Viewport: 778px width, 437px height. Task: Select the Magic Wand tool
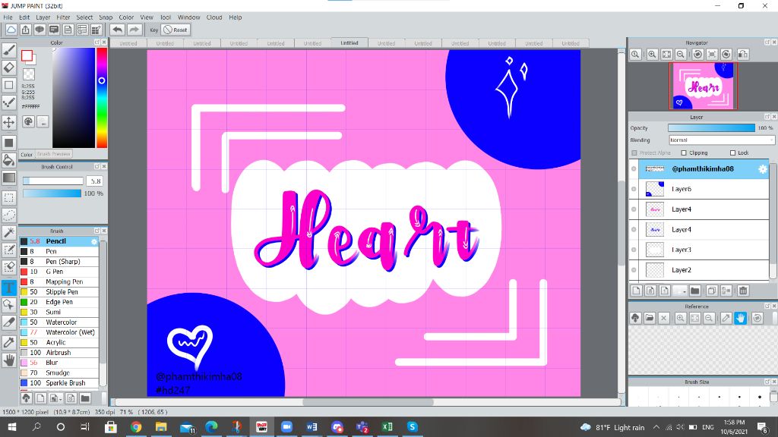(9, 232)
